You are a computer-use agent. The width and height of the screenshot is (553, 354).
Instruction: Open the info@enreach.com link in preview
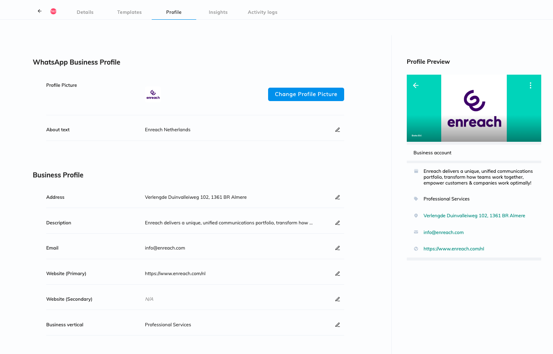click(x=443, y=232)
